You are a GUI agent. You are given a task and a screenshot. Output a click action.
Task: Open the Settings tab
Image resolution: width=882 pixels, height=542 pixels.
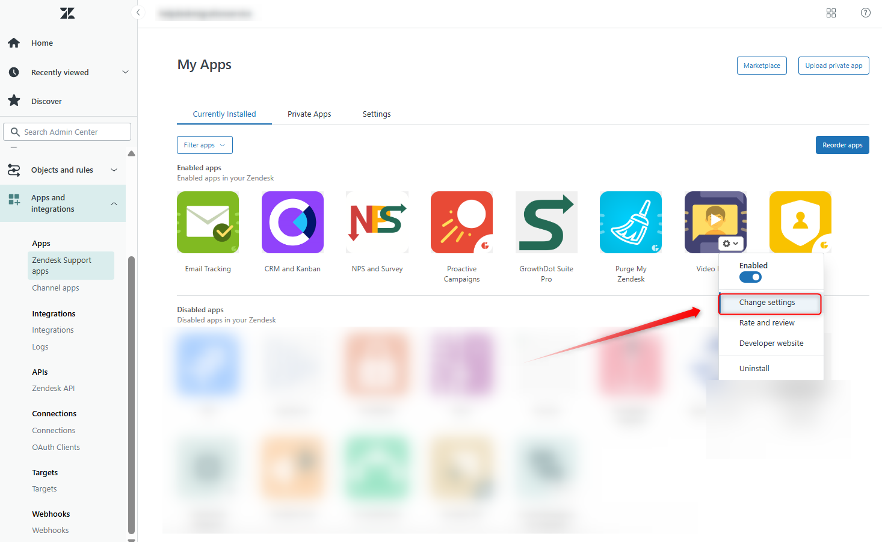pos(377,114)
